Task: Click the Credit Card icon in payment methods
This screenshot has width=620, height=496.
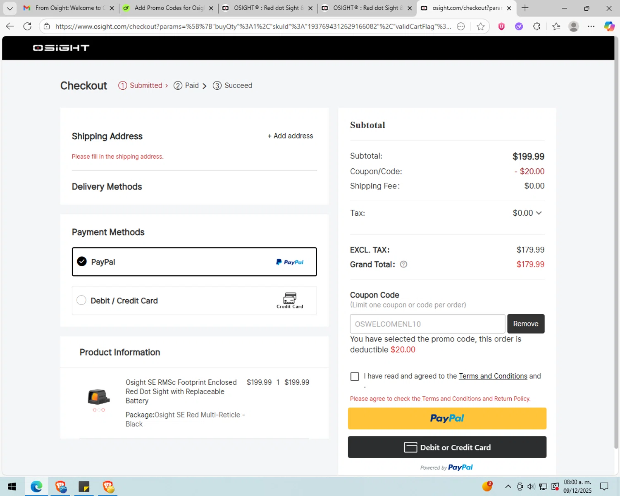Action: click(x=290, y=300)
